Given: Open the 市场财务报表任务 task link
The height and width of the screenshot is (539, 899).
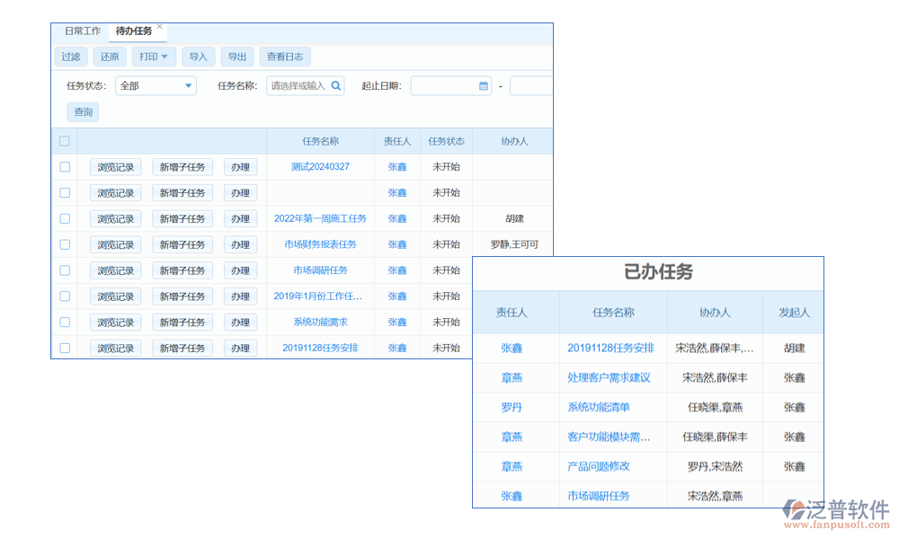Looking at the screenshot, I should (320, 244).
